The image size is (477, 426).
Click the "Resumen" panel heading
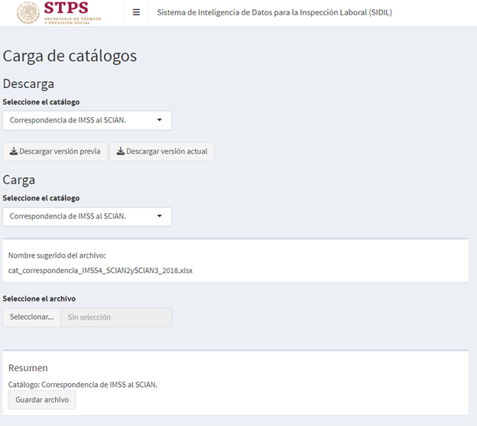pyautogui.click(x=28, y=368)
